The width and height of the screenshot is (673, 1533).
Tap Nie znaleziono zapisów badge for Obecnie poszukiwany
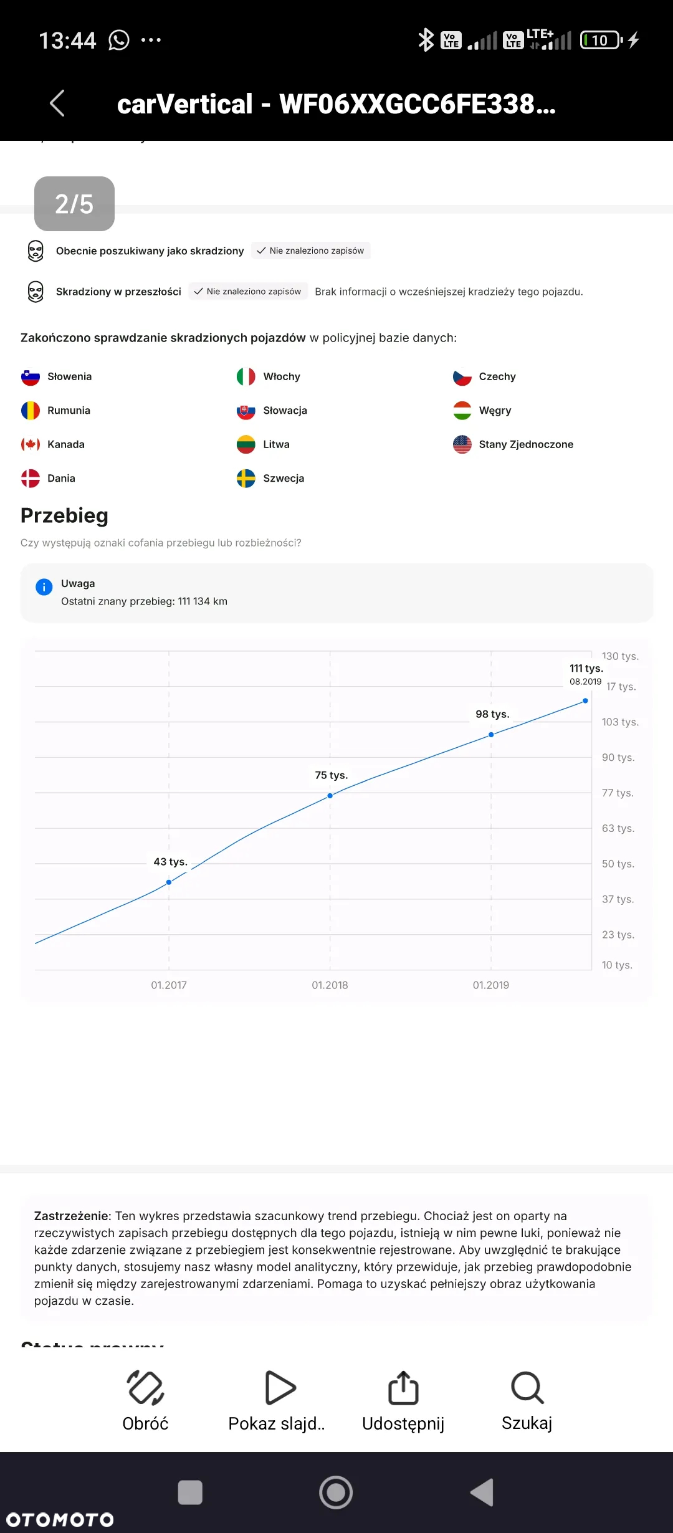click(310, 251)
